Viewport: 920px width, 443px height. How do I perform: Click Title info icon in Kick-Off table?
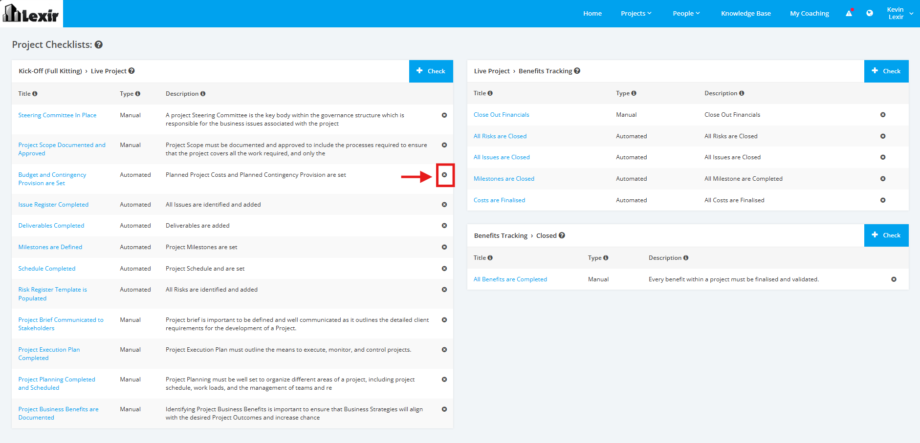[x=35, y=94]
